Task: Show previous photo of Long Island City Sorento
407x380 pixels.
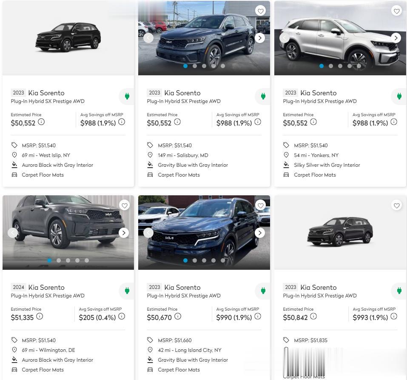Action: pos(148,233)
